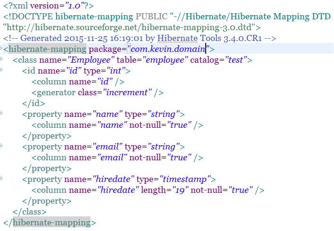Click the length "19" value
334x231 pixels.
point(180,190)
